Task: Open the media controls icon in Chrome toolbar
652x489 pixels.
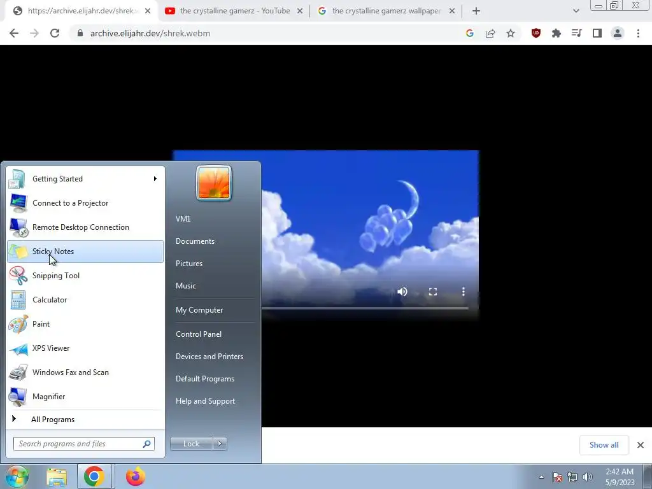Action: click(x=577, y=33)
